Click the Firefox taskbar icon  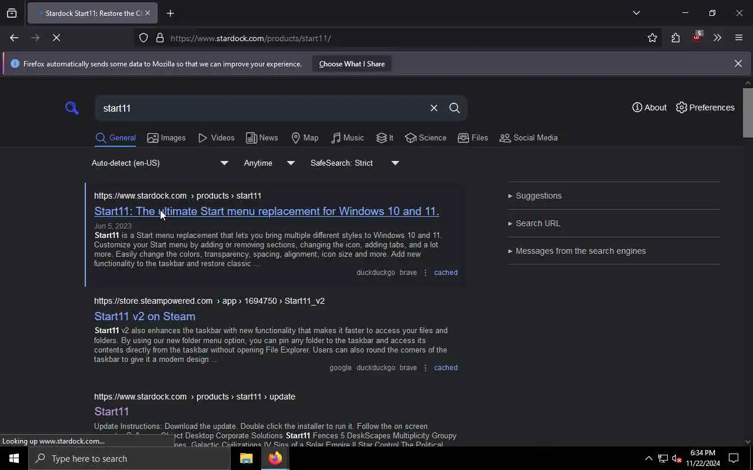[x=275, y=458]
